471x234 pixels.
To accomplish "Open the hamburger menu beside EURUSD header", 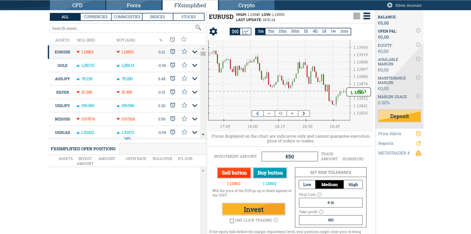I will 367,16.
